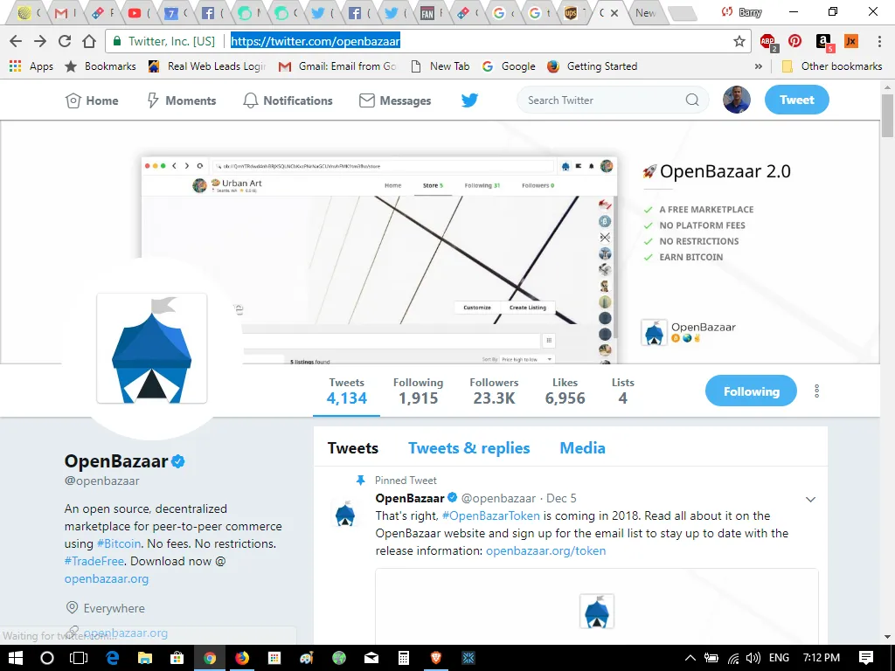Open the Amazon extension icon
The height and width of the screenshot is (671, 895).
click(823, 42)
